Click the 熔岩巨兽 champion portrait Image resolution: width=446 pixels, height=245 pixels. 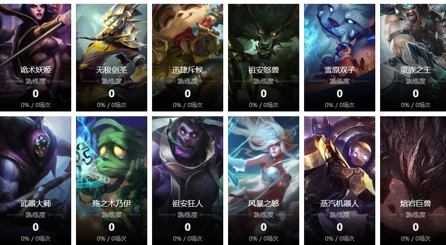pyautogui.click(x=413, y=181)
